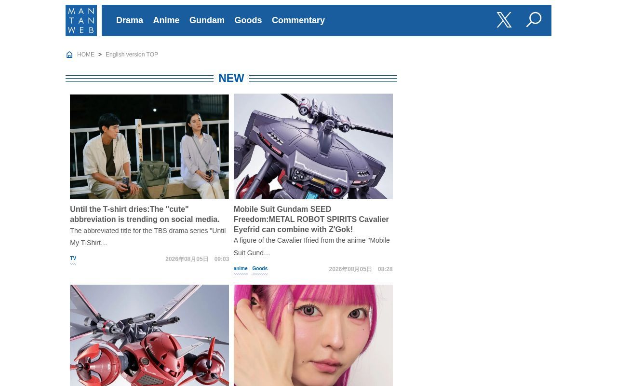Click 'The abbreviated title for the TBS' excerpt
The width and height of the screenshot is (617, 386).
point(148,237)
